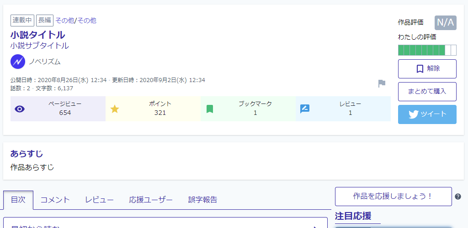
Task: Click the report flag icon
Action: click(x=382, y=83)
